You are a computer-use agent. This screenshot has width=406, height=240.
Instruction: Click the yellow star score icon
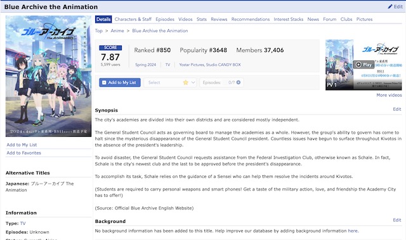[185, 82]
